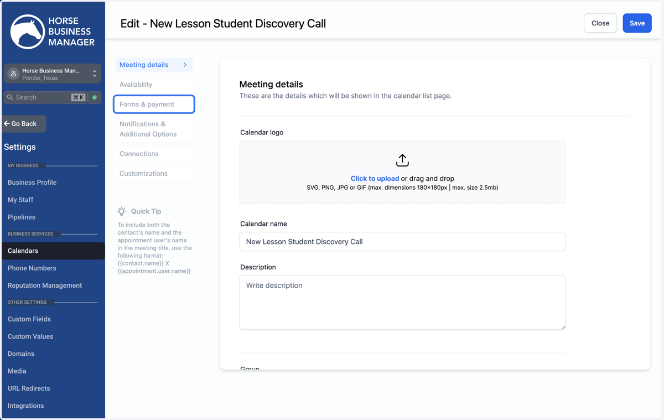Click the green lightning bolt icon
Viewport: 664px width, 420px height.
pyautogui.click(x=95, y=97)
